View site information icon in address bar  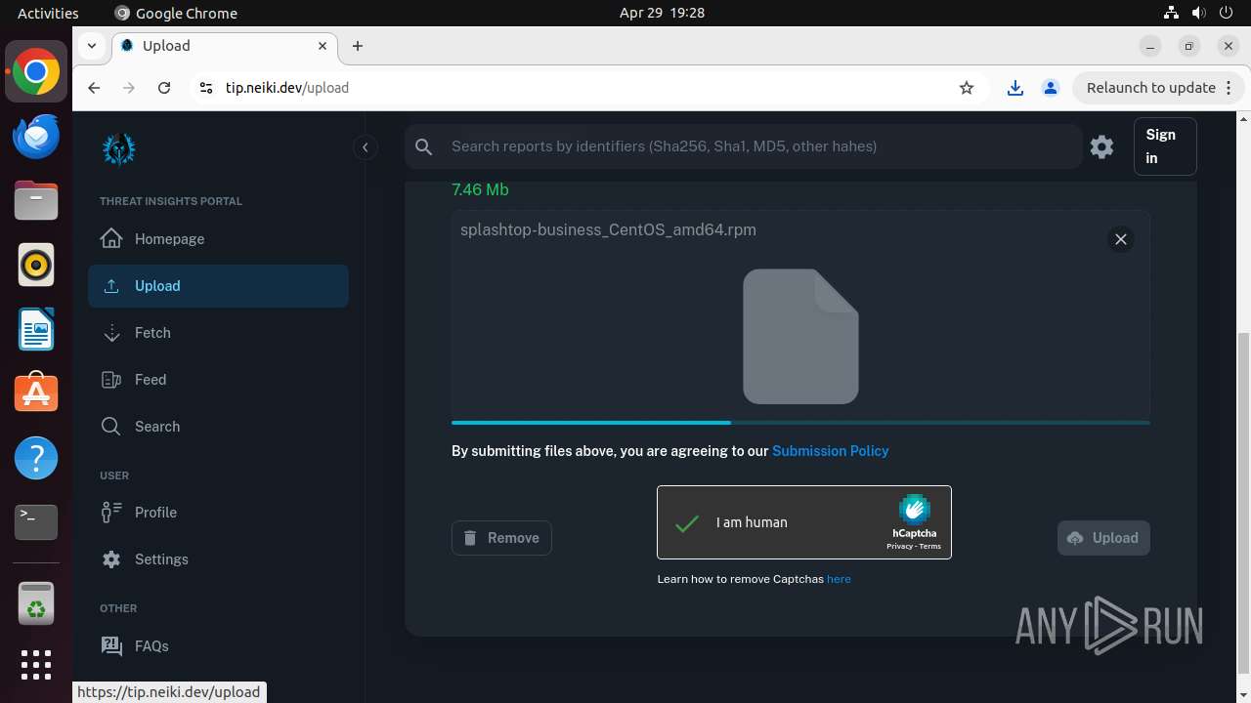click(205, 88)
